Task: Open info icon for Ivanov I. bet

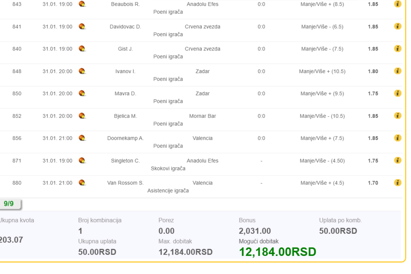Action: [397, 71]
